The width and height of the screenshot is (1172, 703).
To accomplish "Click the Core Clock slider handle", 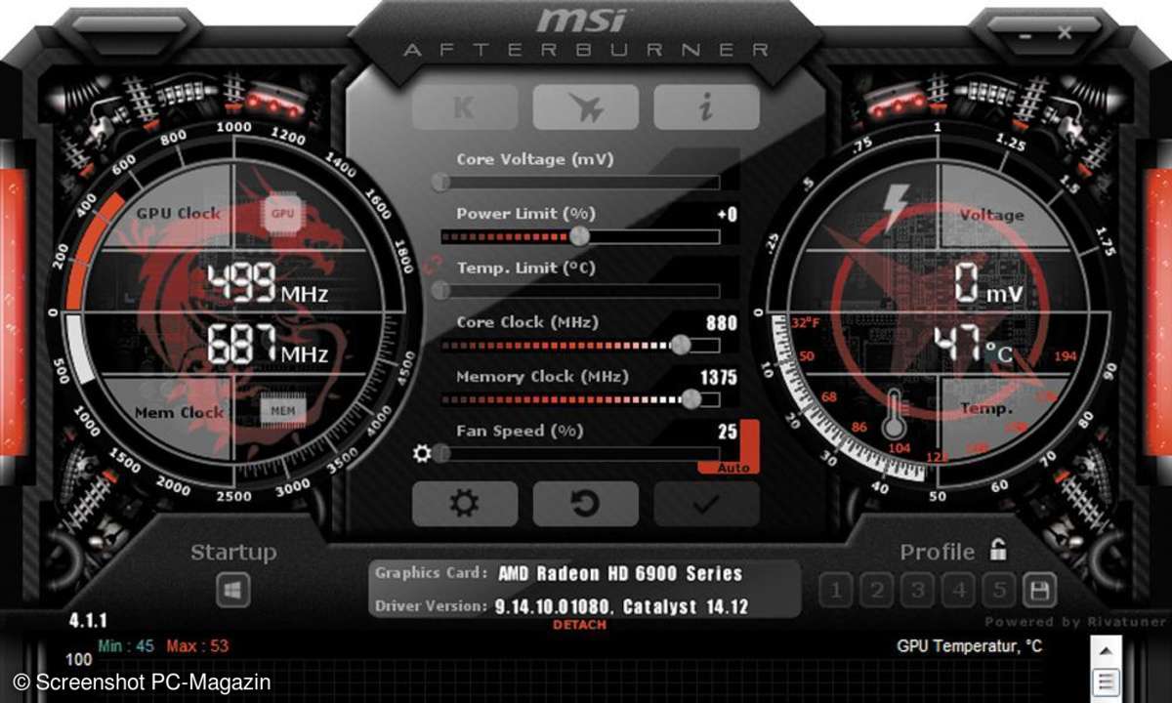I will (682, 345).
